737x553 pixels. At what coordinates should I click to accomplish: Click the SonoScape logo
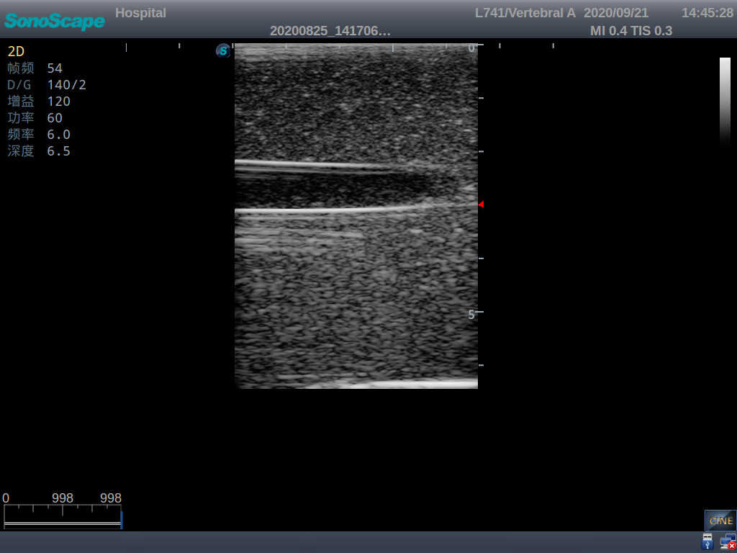coord(54,21)
